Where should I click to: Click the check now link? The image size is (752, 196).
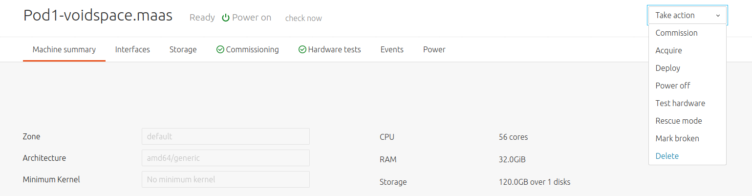click(303, 18)
